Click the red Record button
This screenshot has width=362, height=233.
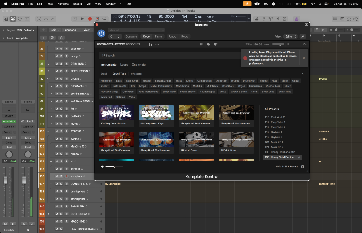point(90,19)
